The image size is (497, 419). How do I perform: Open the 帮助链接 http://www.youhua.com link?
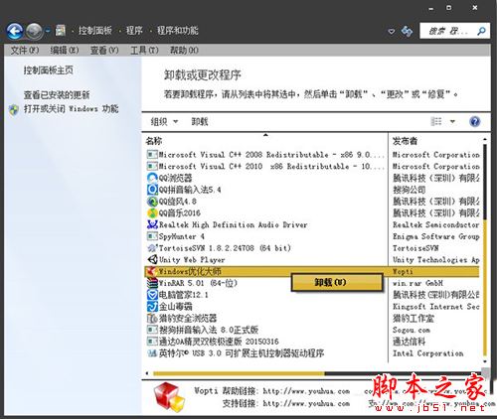[x=306, y=391]
